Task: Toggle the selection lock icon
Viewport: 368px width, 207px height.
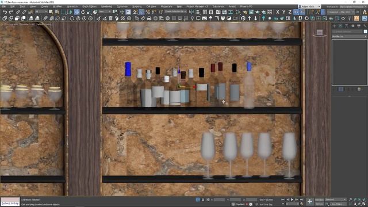Action: coord(203,200)
